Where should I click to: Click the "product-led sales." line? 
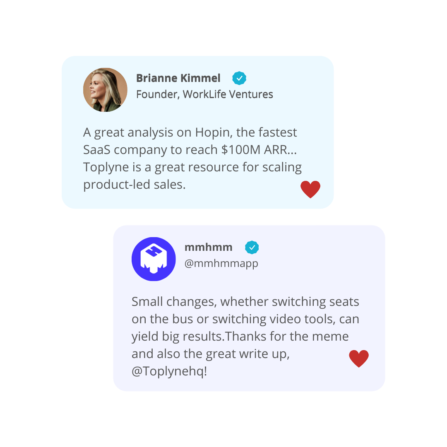(x=135, y=185)
